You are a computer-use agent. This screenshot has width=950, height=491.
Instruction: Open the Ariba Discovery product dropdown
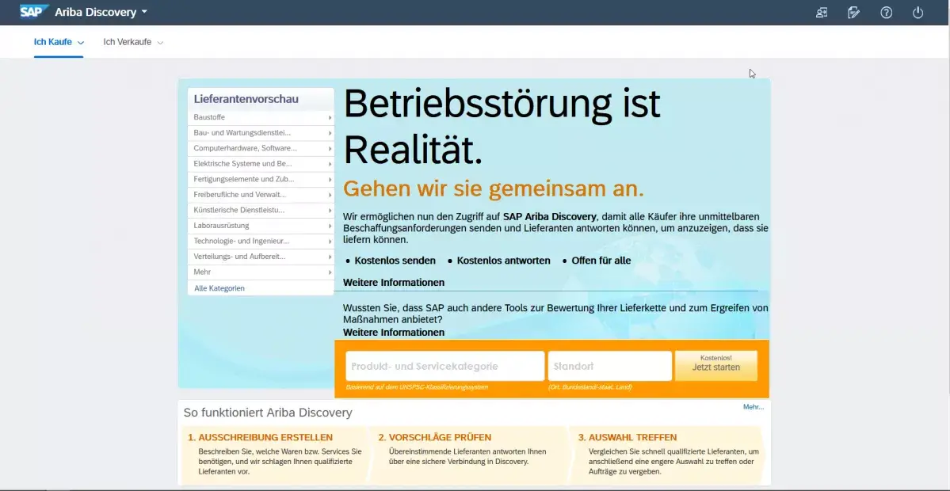(101, 12)
